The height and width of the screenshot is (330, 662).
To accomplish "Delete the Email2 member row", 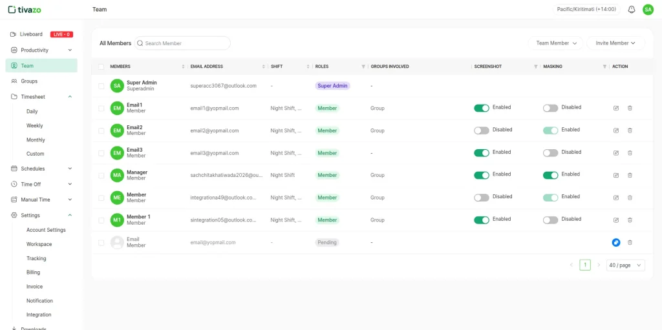I will tap(630, 130).
